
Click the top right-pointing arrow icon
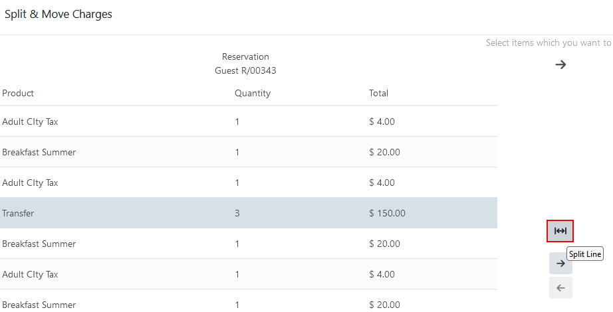point(560,64)
